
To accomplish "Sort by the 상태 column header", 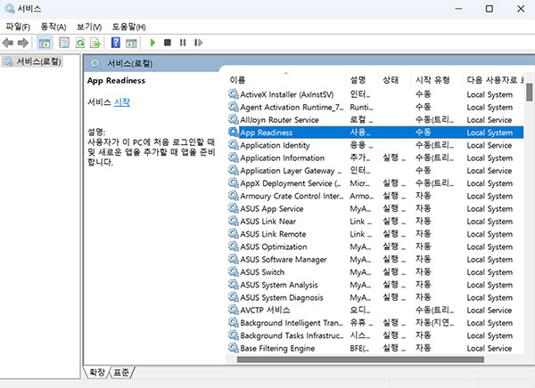I will pyautogui.click(x=395, y=80).
